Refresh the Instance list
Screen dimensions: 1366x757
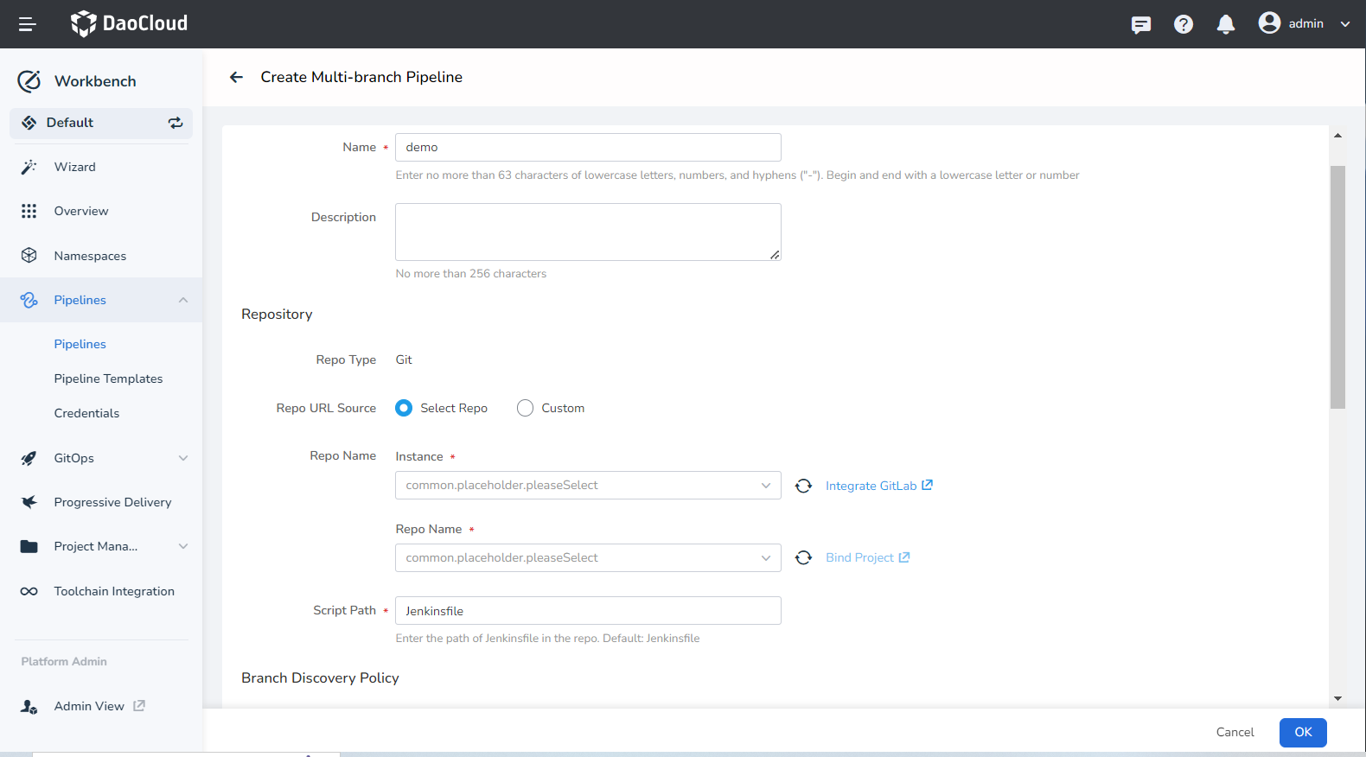point(803,486)
